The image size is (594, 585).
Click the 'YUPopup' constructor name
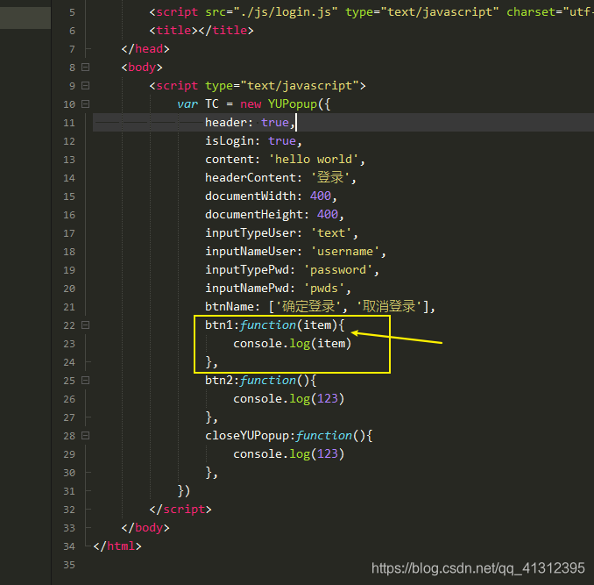(292, 103)
